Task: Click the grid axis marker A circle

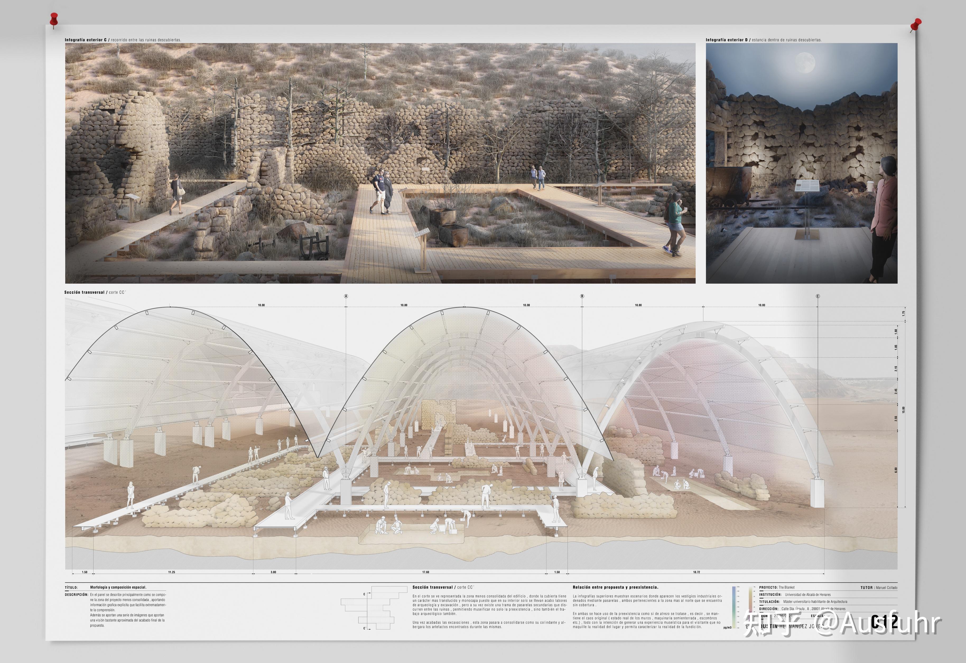Action: point(346,296)
